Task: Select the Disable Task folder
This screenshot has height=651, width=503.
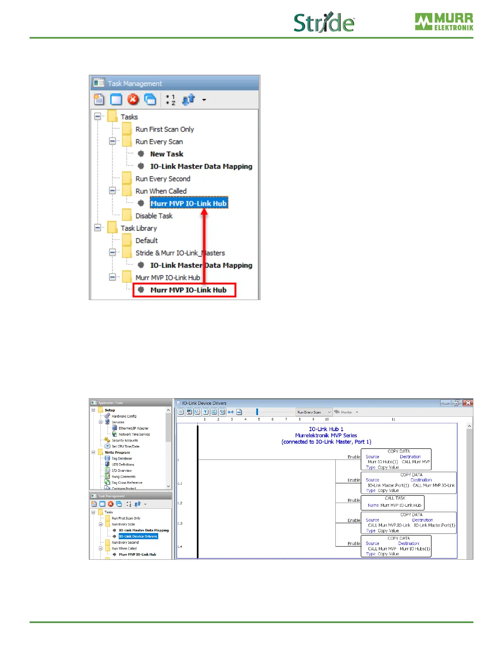Action: pyautogui.click(x=154, y=216)
